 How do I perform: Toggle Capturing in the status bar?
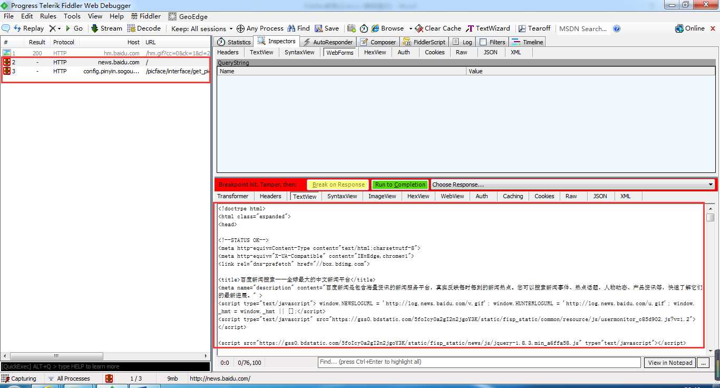[x=20, y=379]
